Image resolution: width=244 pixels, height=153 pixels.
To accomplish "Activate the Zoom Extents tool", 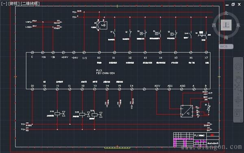I will 238,88.
